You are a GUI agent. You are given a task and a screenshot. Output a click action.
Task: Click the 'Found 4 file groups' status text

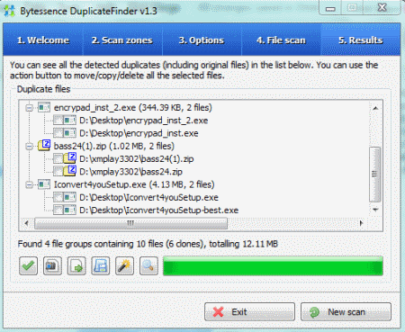click(x=148, y=244)
